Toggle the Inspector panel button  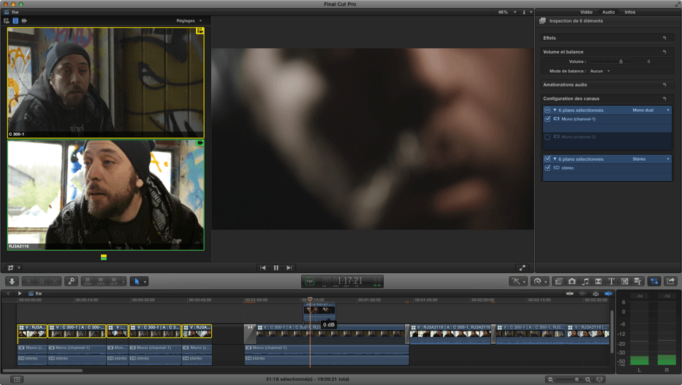click(654, 281)
